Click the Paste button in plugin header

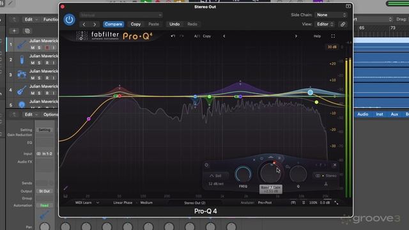(153, 24)
